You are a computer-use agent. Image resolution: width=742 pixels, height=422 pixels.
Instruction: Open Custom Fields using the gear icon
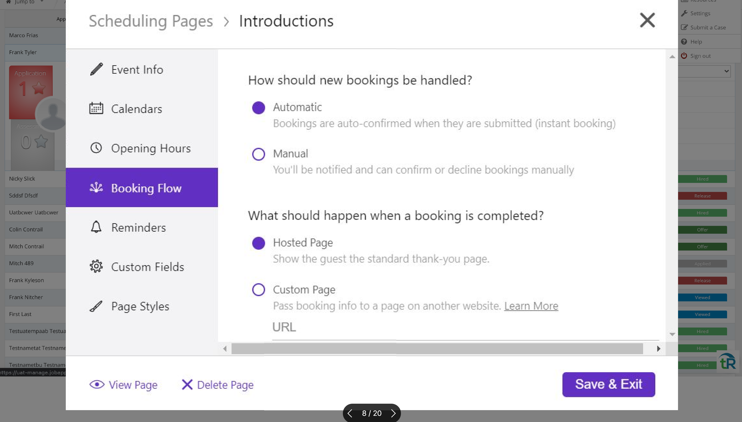96,266
